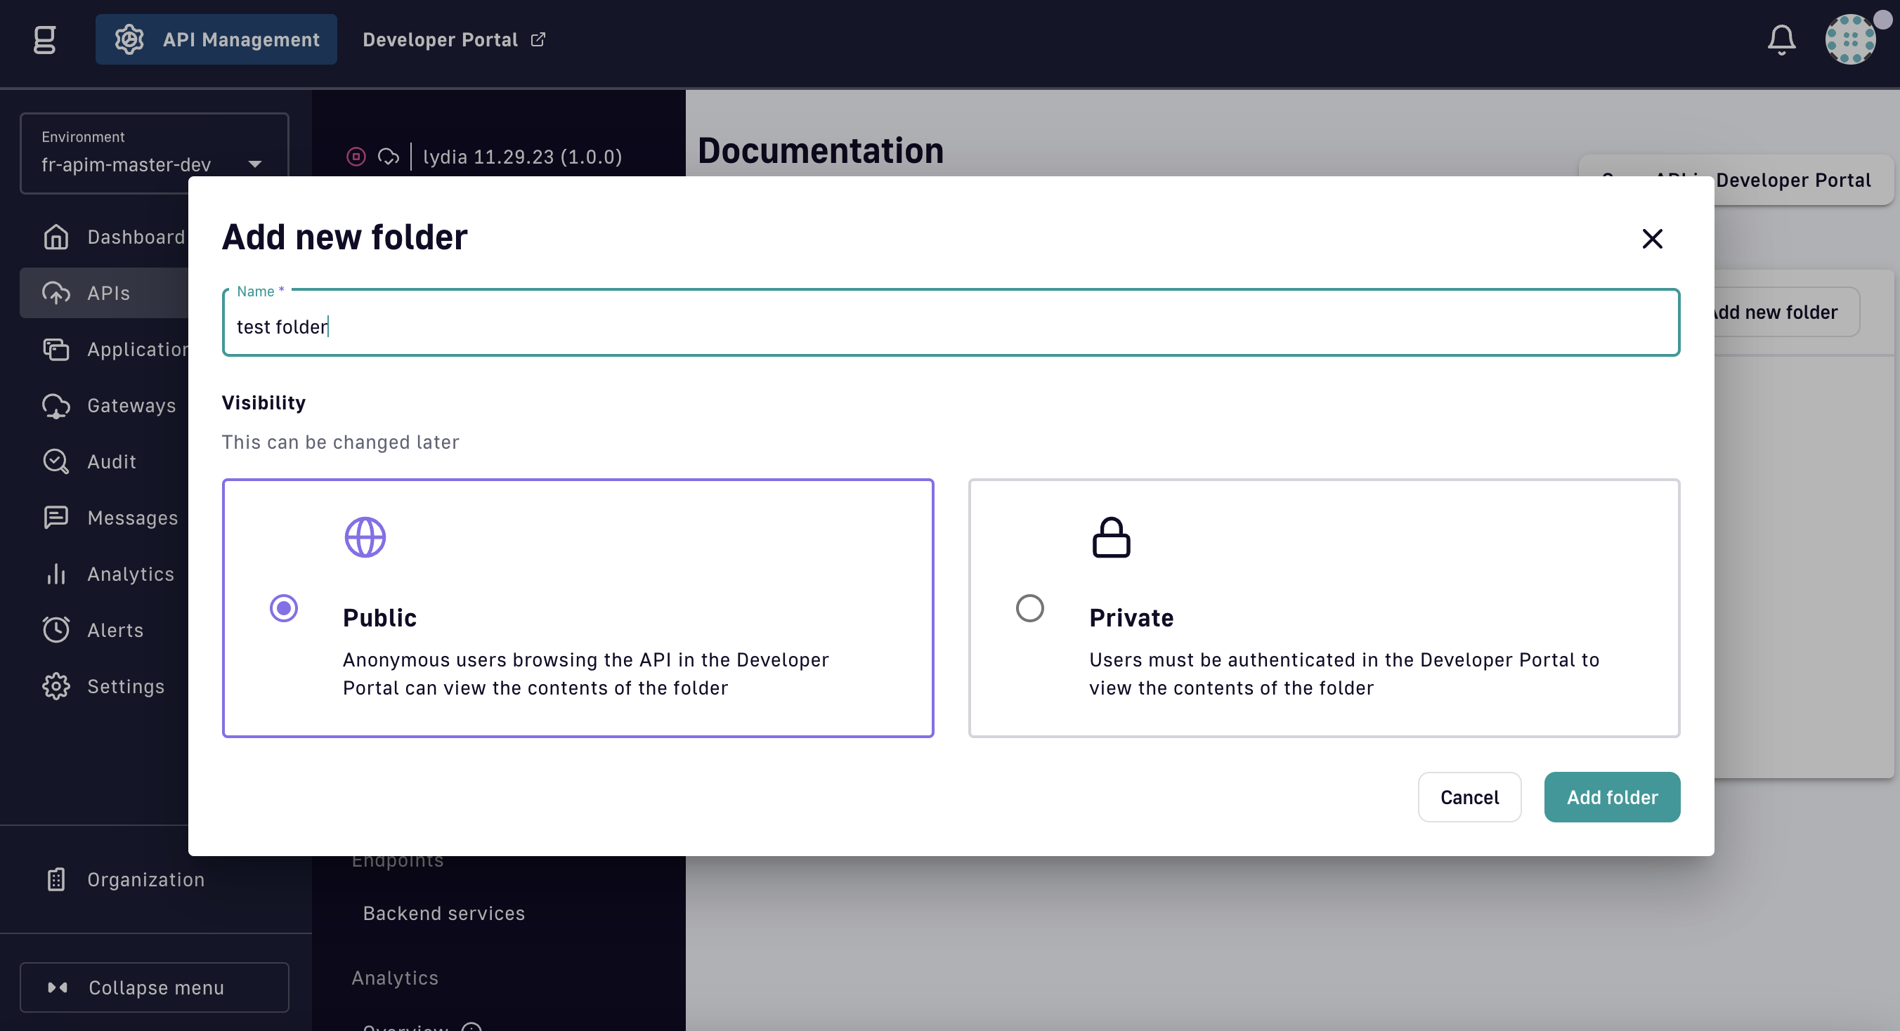Select the Public visibility radio button
This screenshot has width=1900, height=1031.
[283, 608]
